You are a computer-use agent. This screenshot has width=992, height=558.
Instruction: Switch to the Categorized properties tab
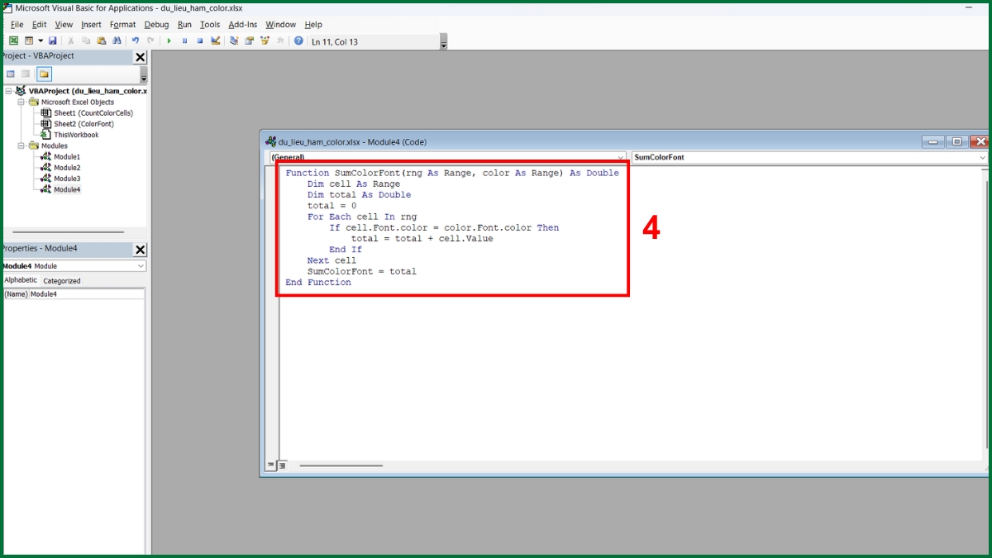[62, 281]
